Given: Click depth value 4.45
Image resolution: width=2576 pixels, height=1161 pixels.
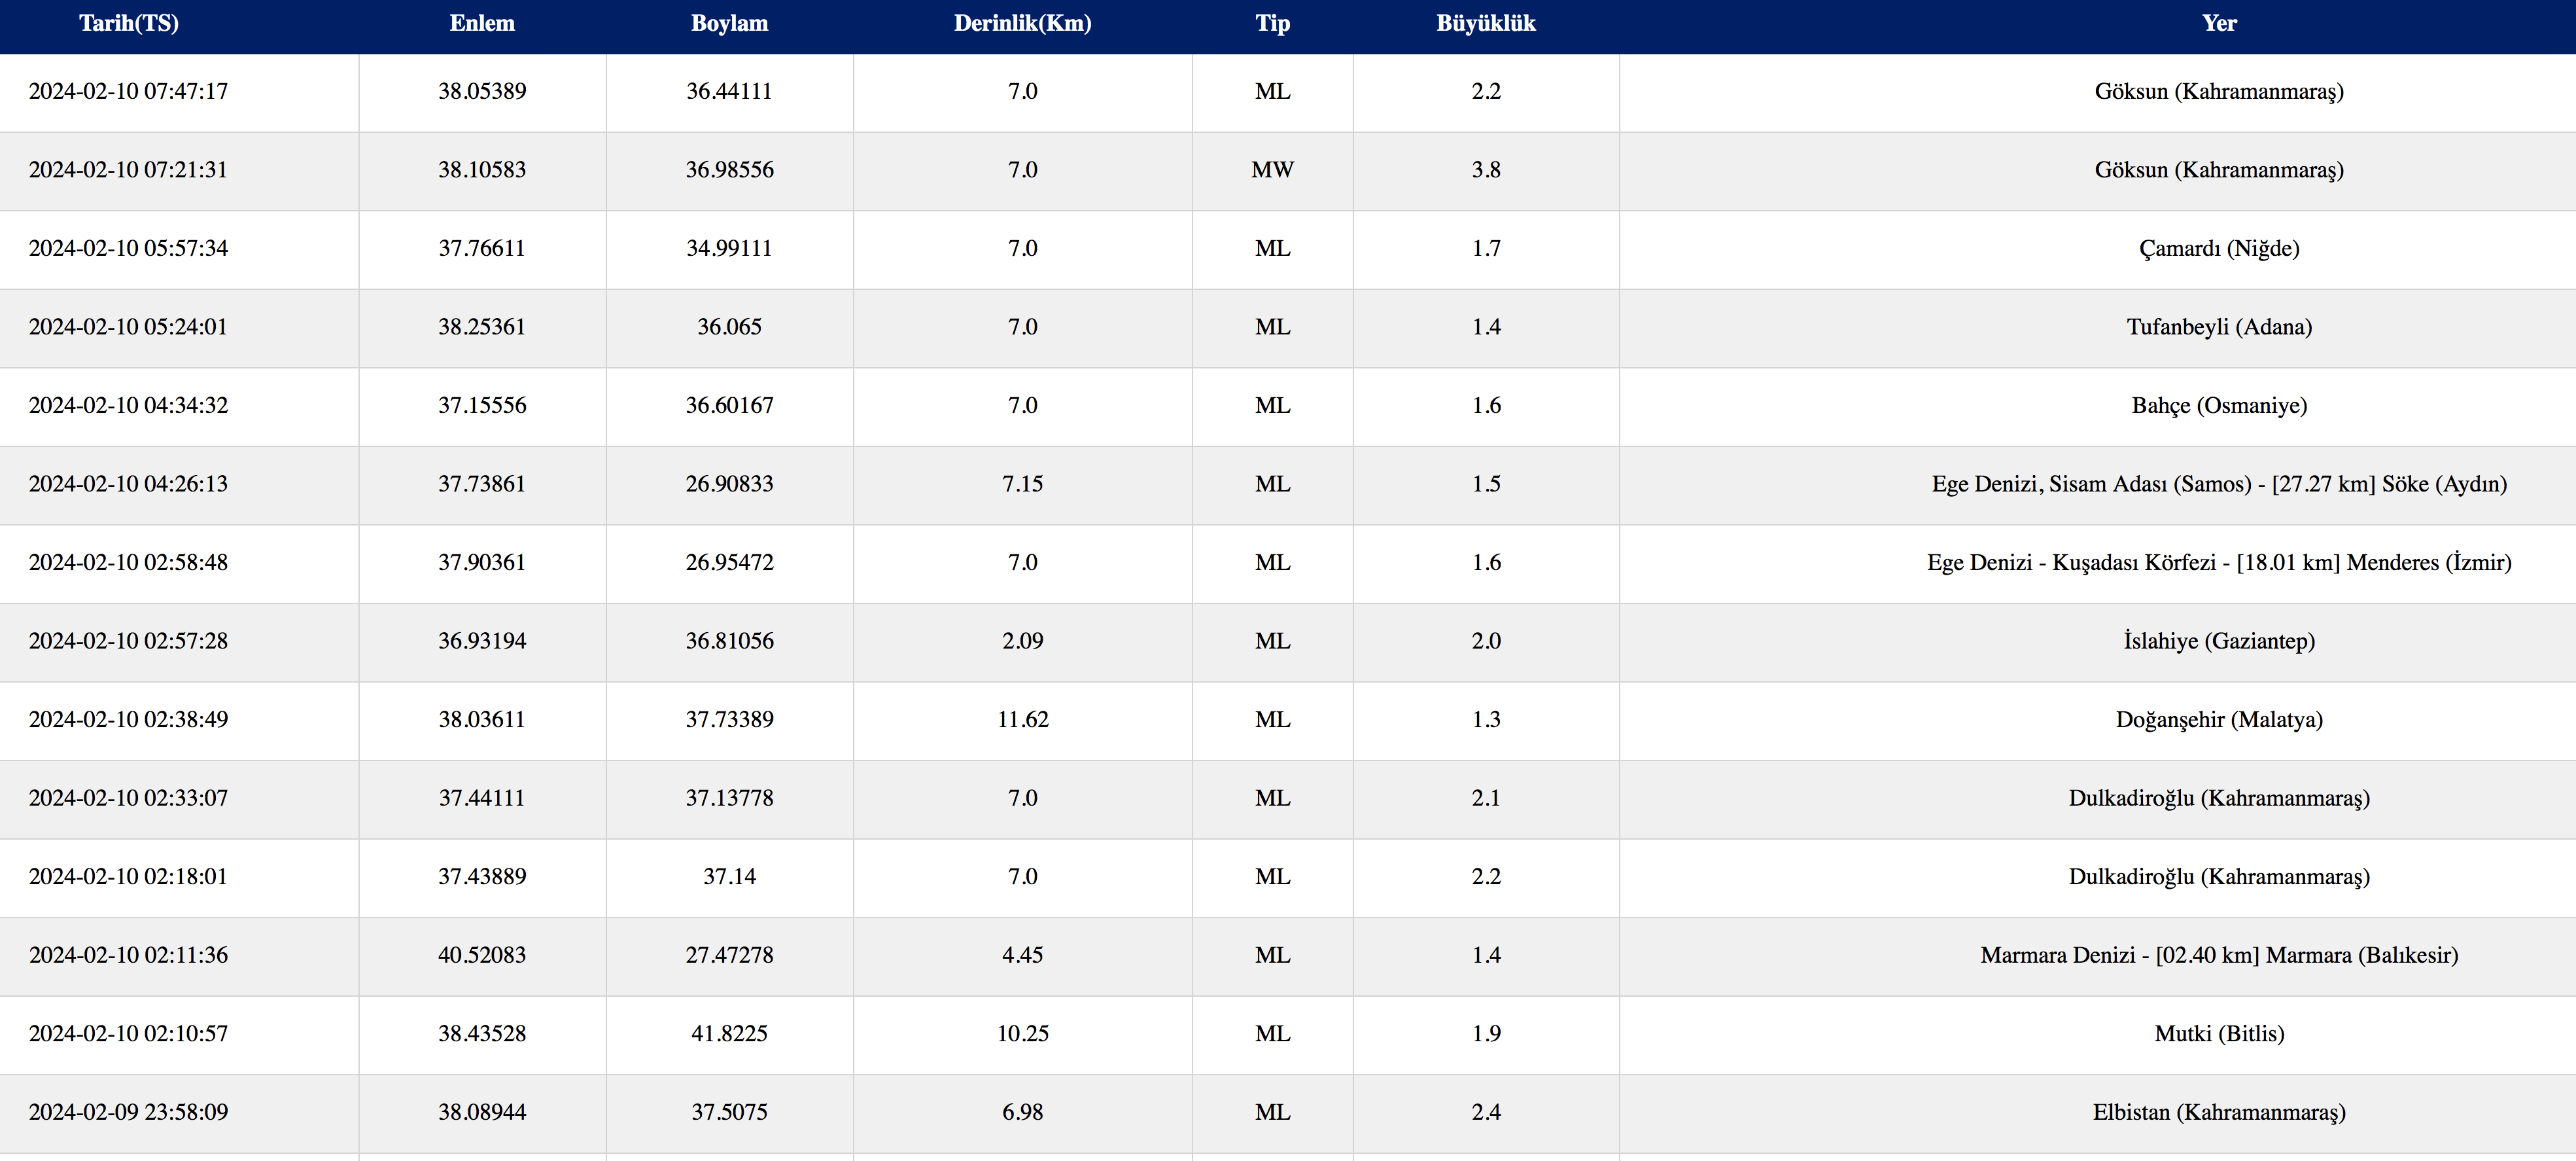Looking at the screenshot, I should [1022, 956].
